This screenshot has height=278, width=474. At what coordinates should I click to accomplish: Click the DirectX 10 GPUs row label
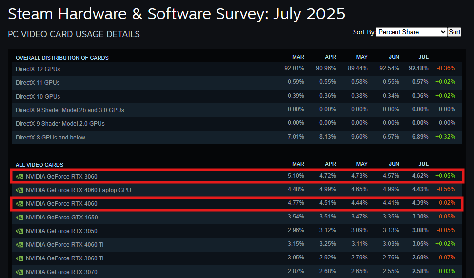click(38, 97)
